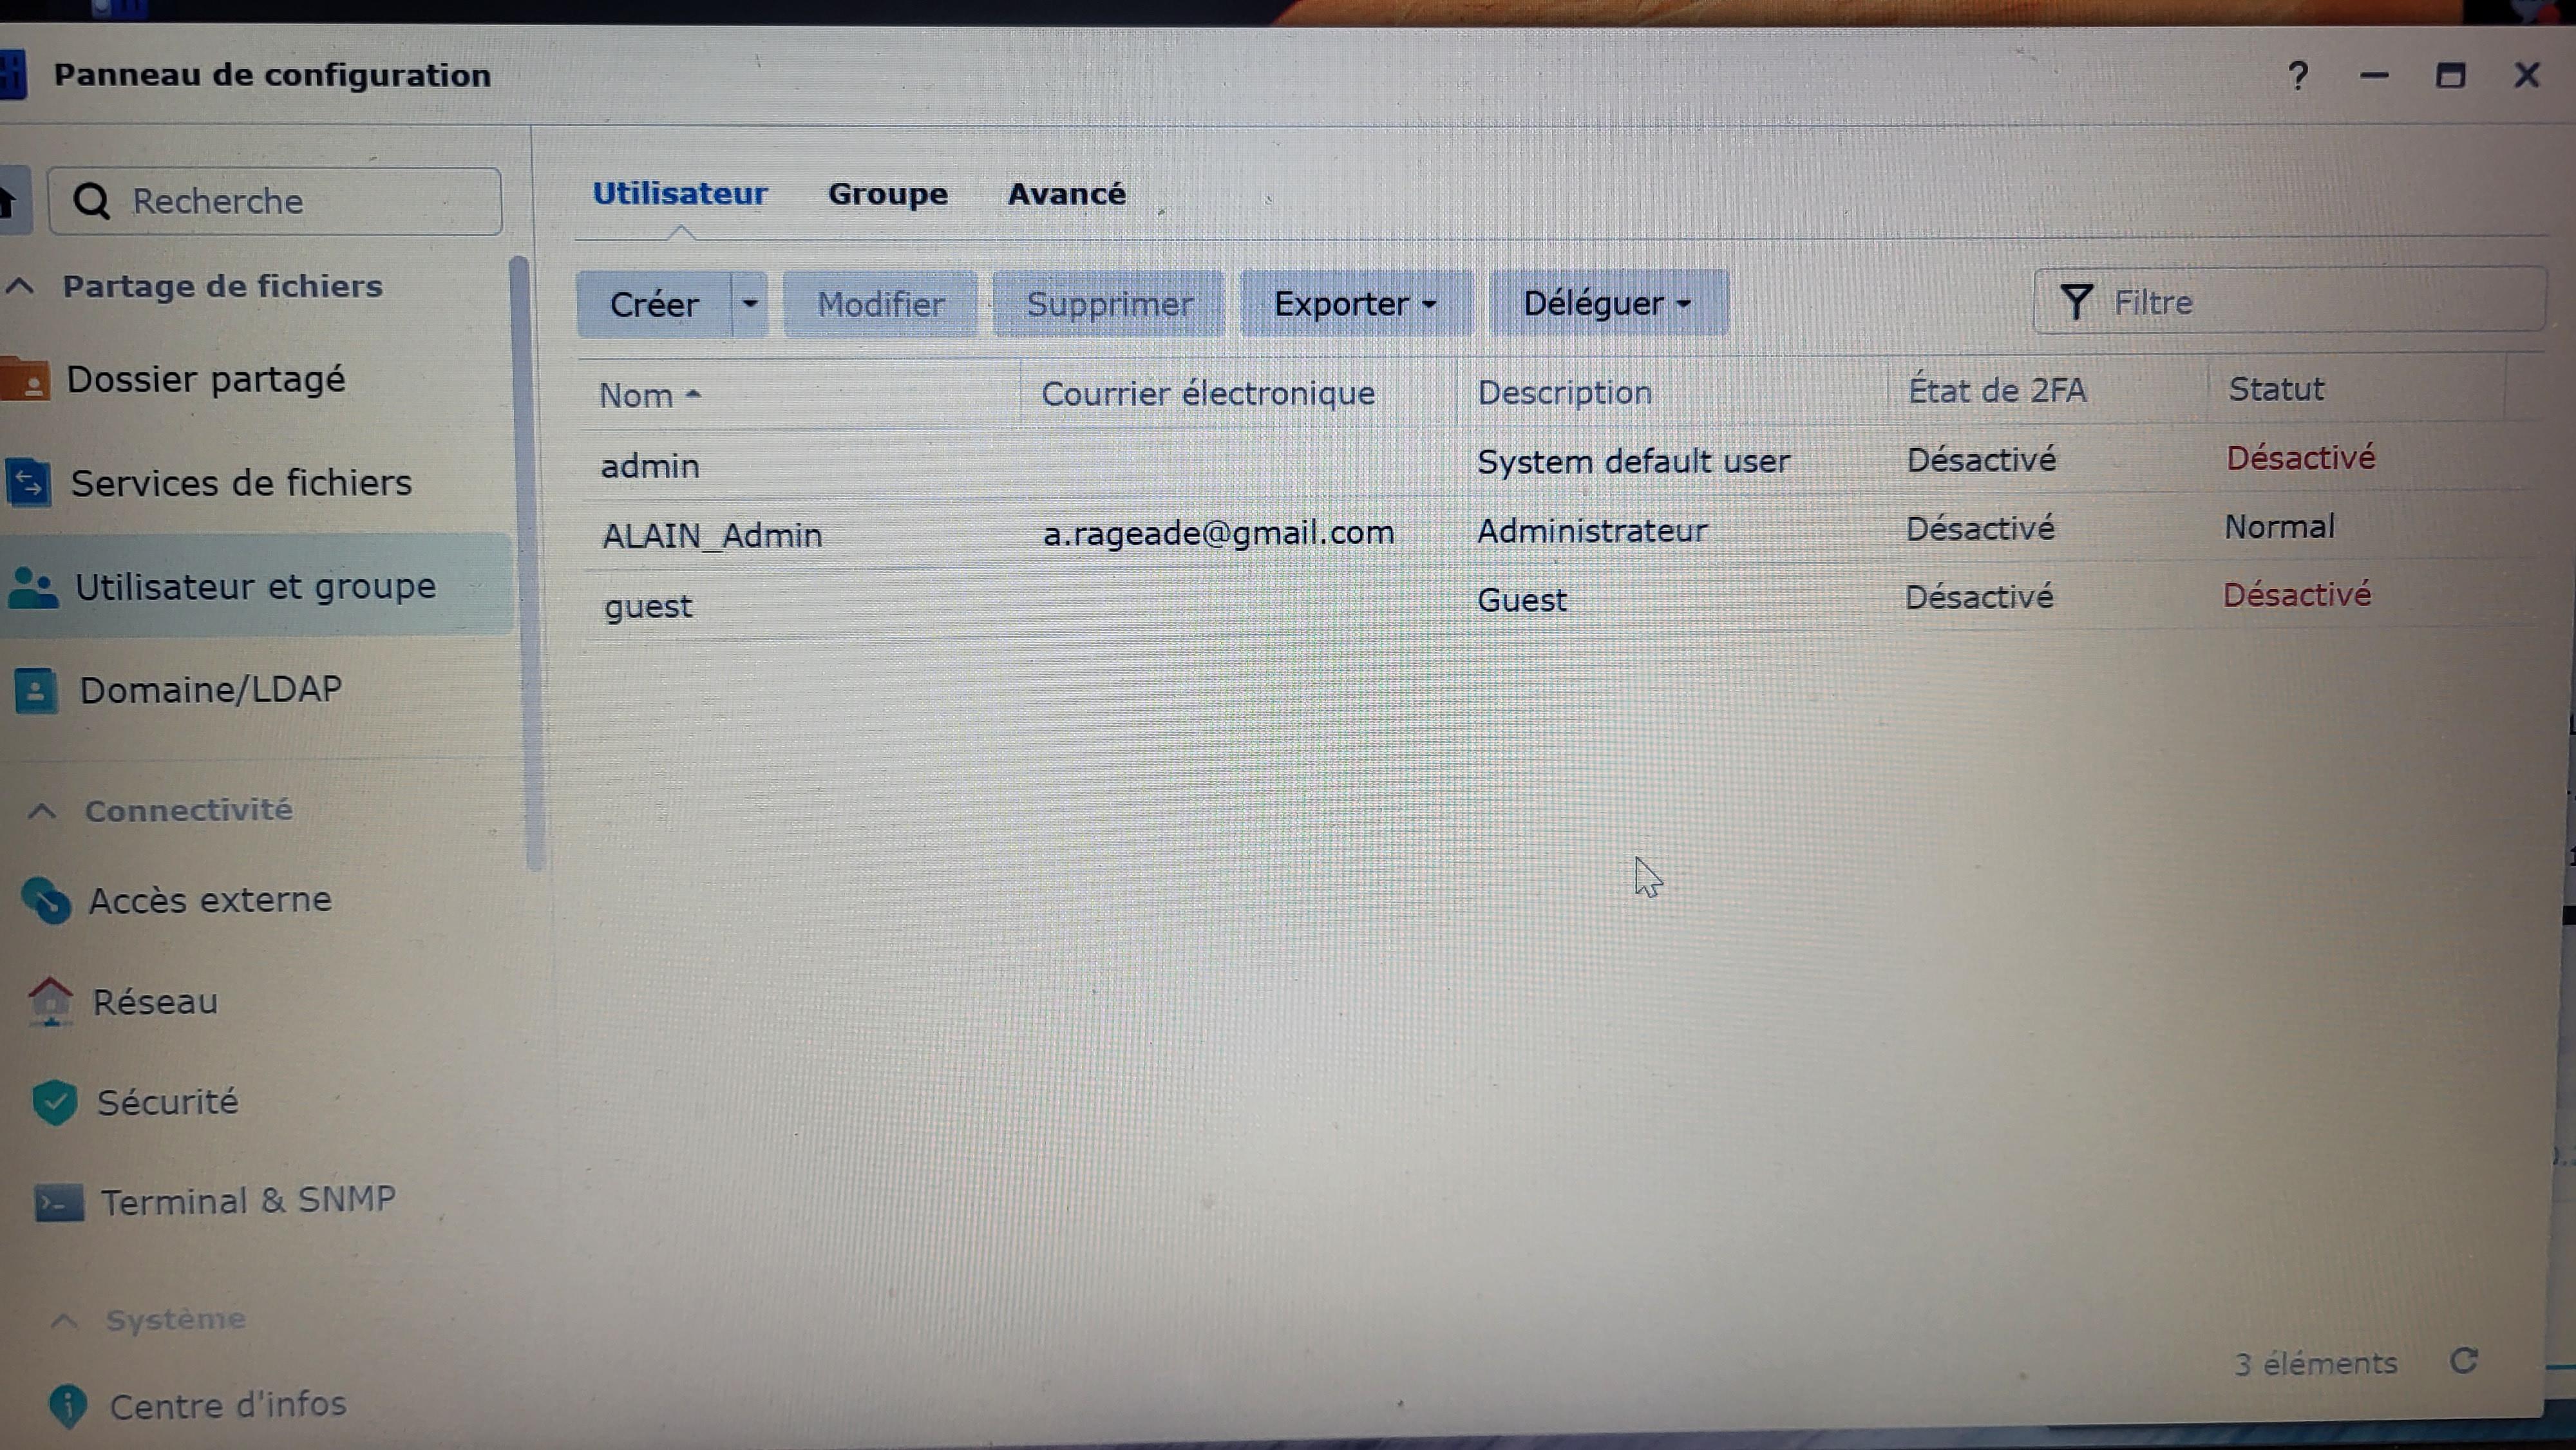Switch to the Groupe tab
Image resolution: width=2576 pixels, height=1450 pixels.
(887, 194)
